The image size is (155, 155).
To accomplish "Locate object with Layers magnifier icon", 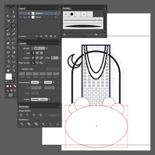I will 37,36.
